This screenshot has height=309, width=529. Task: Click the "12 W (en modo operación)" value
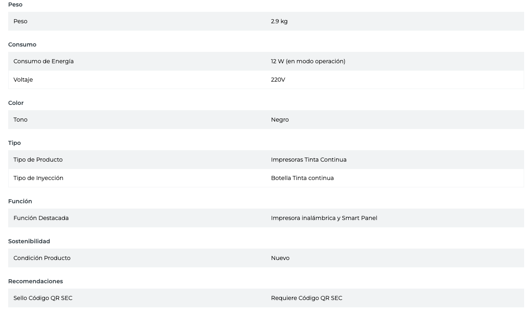coord(308,61)
